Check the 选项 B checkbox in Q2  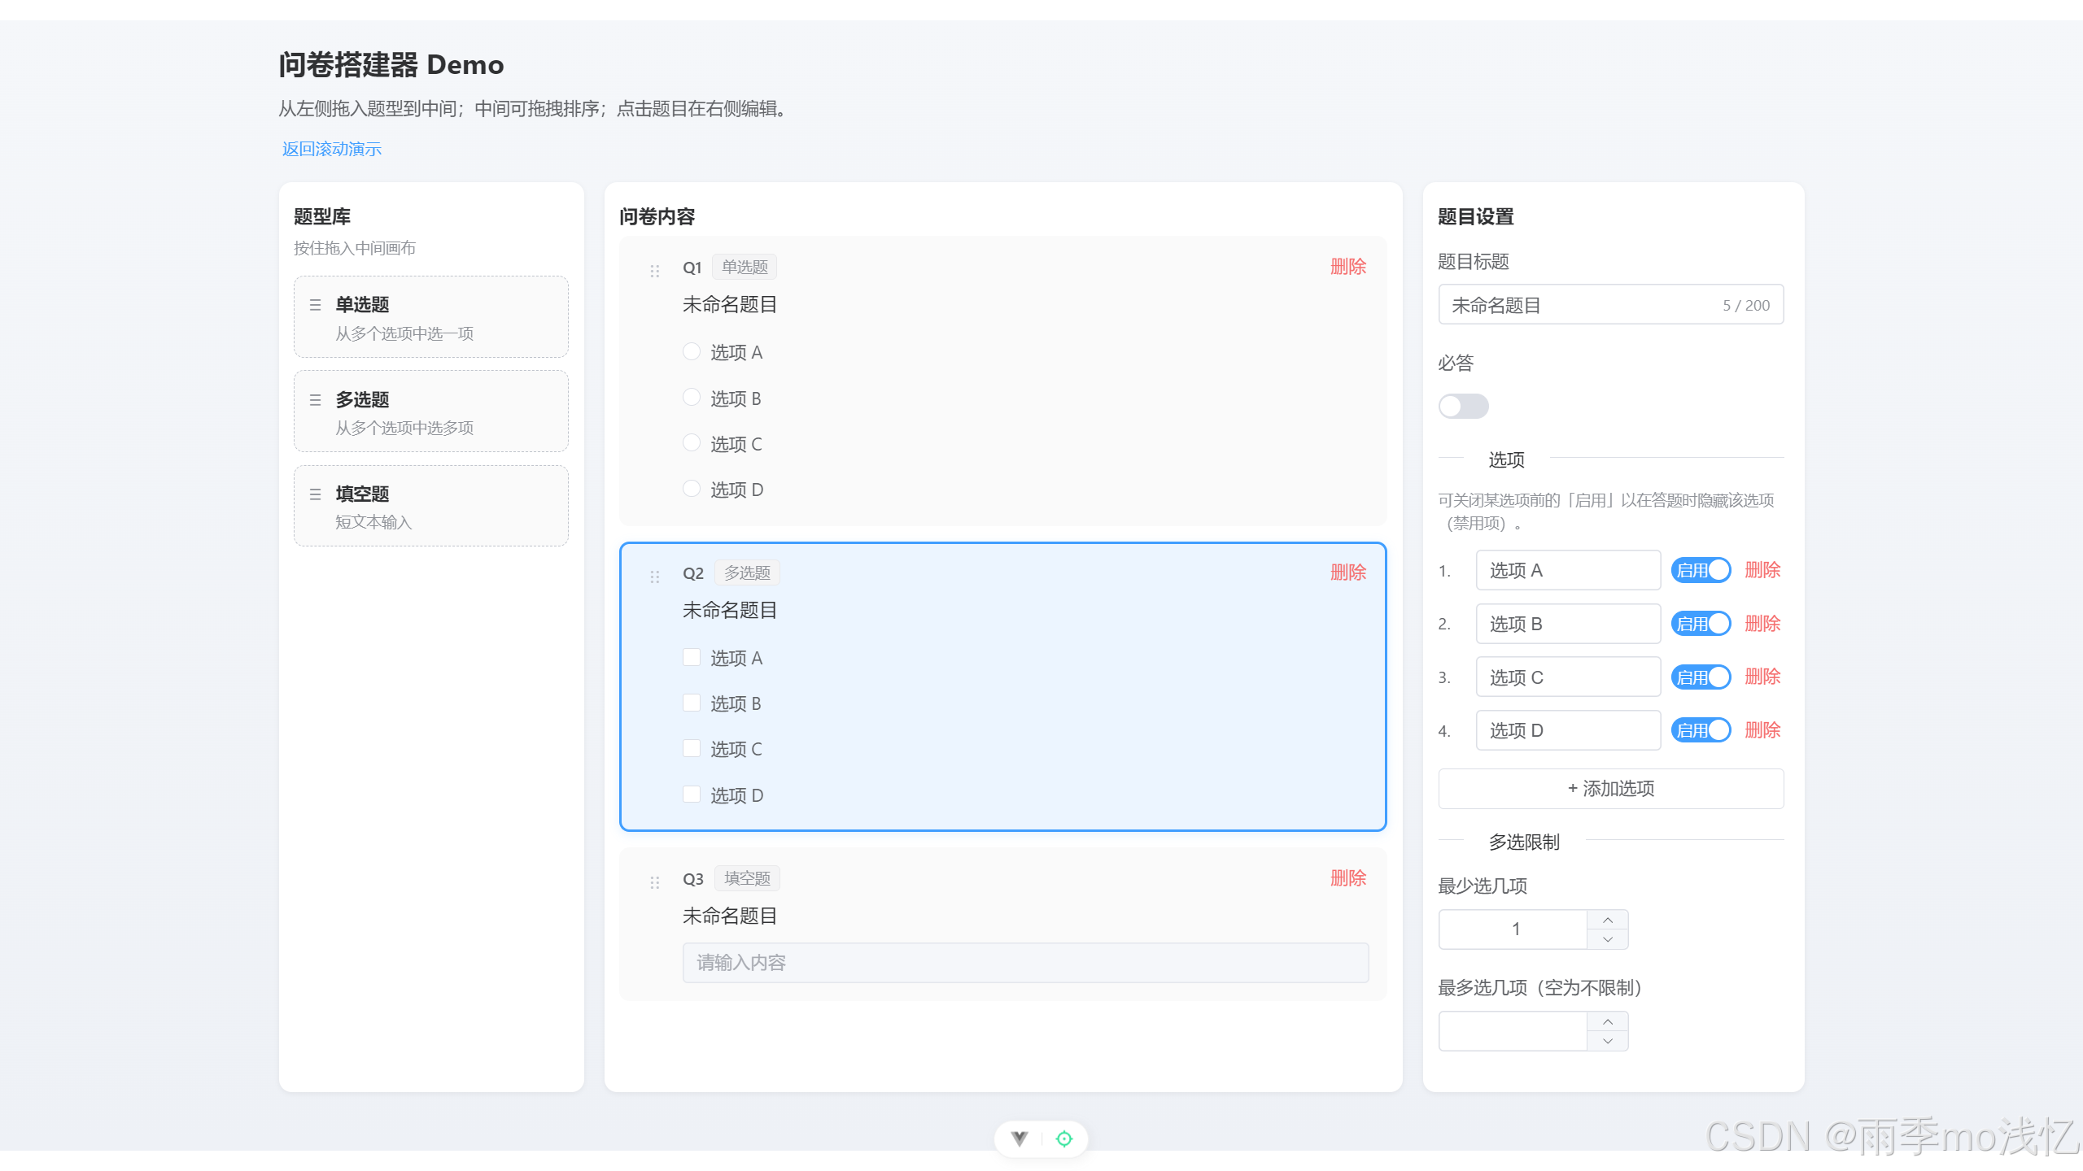[692, 703]
